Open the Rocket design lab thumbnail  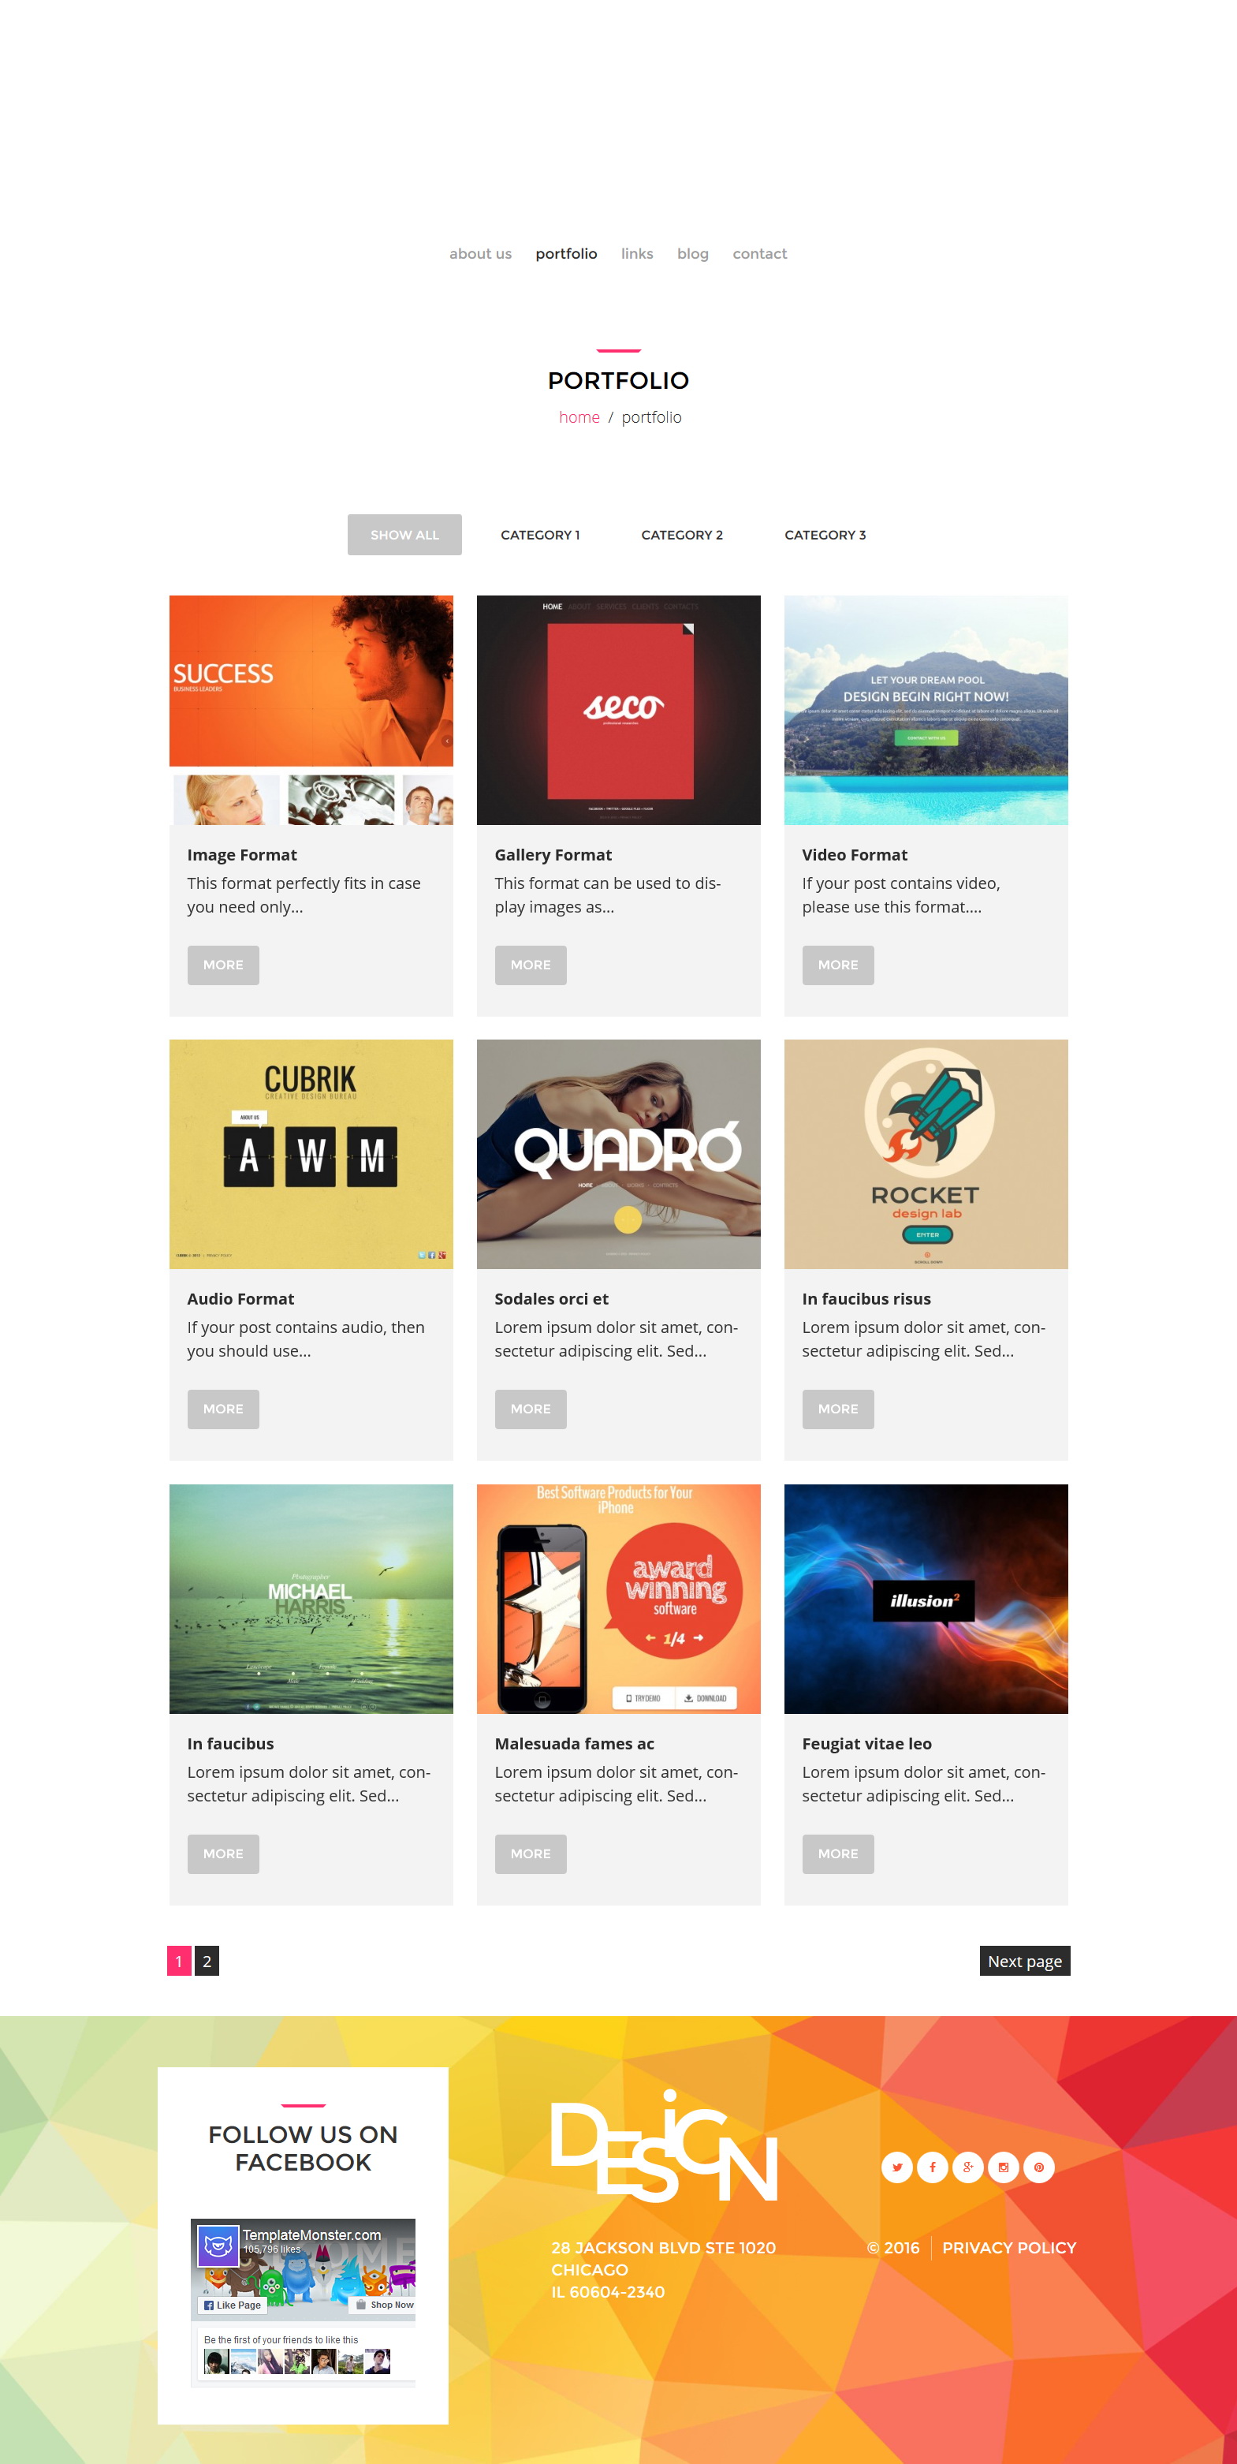(x=926, y=1155)
